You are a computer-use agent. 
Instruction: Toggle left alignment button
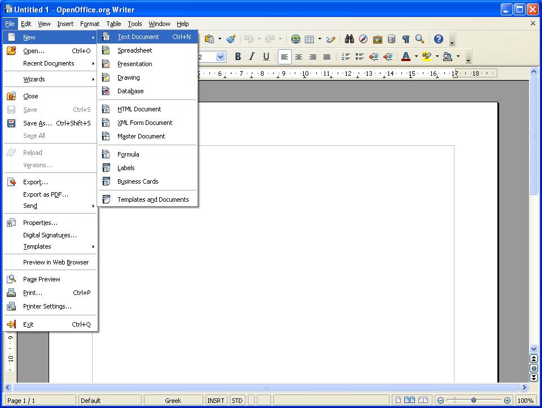[285, 57]
